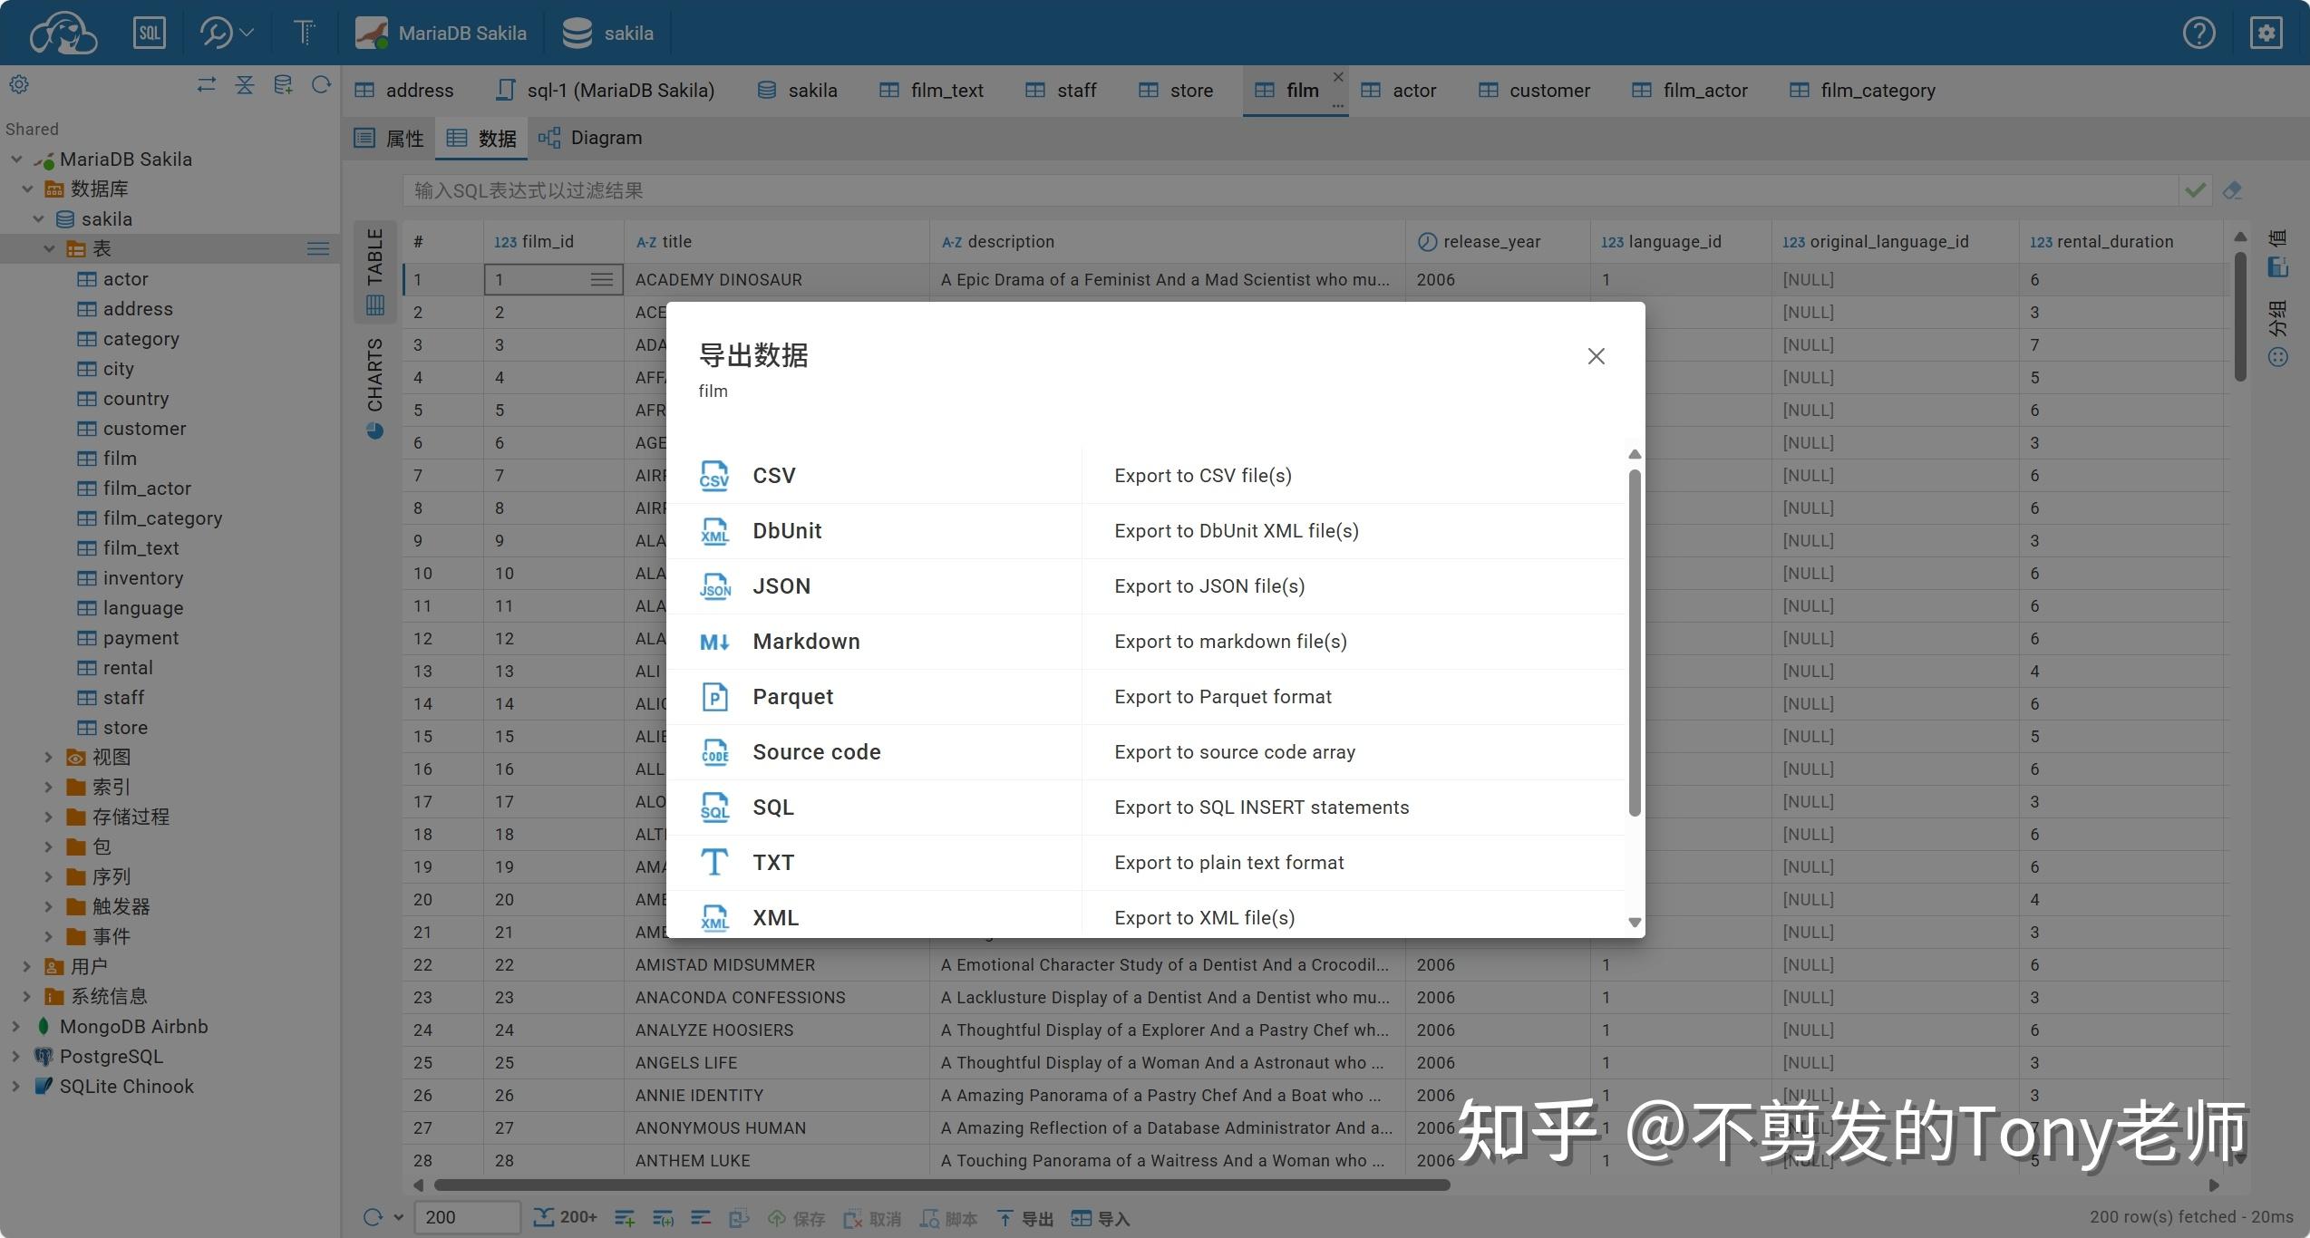2310x1238 pixels.
Task: Select Export to SQL INSERT statements
Action: tap(1151, 807)
